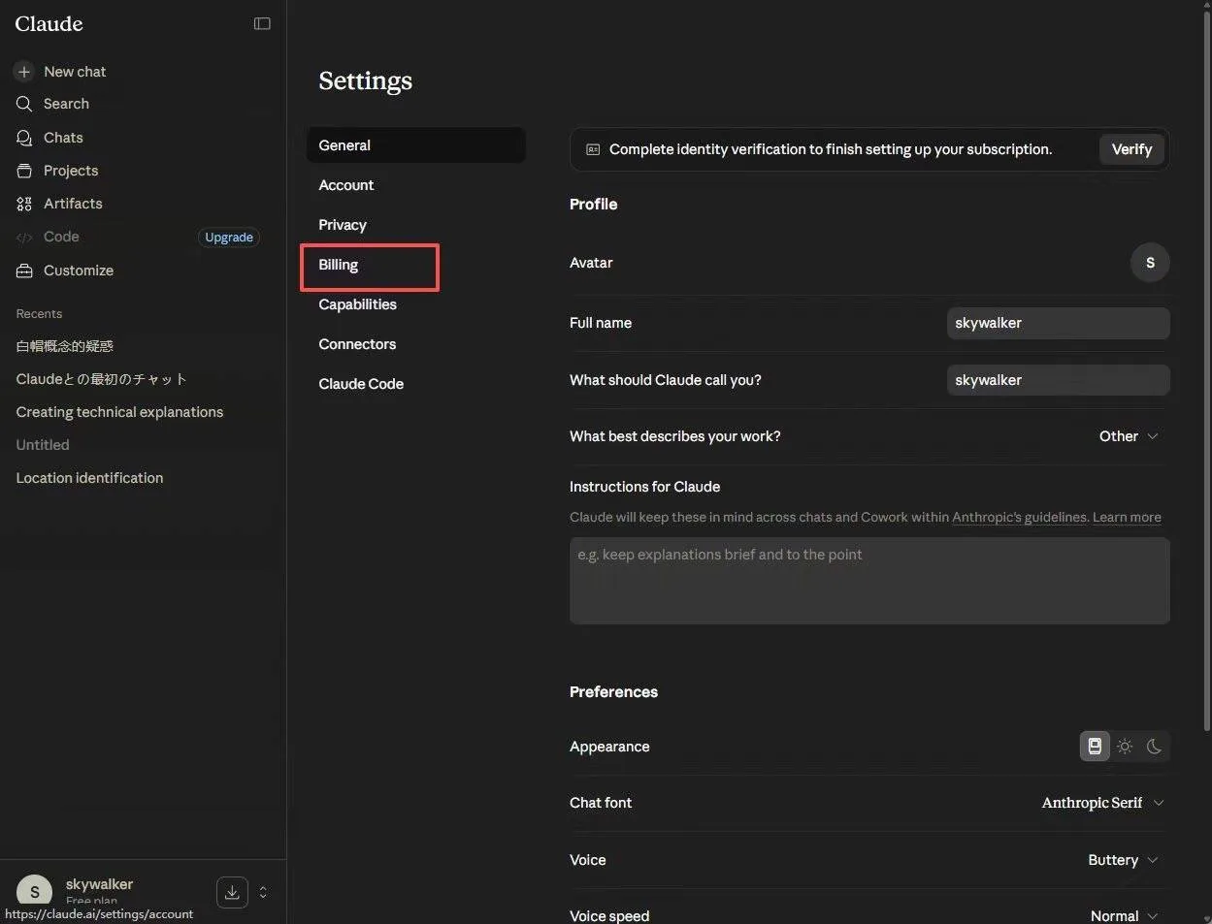Click the Code brackets icon
The width and height of the screenshot is (1212, 924).
(x=24, y=238)
